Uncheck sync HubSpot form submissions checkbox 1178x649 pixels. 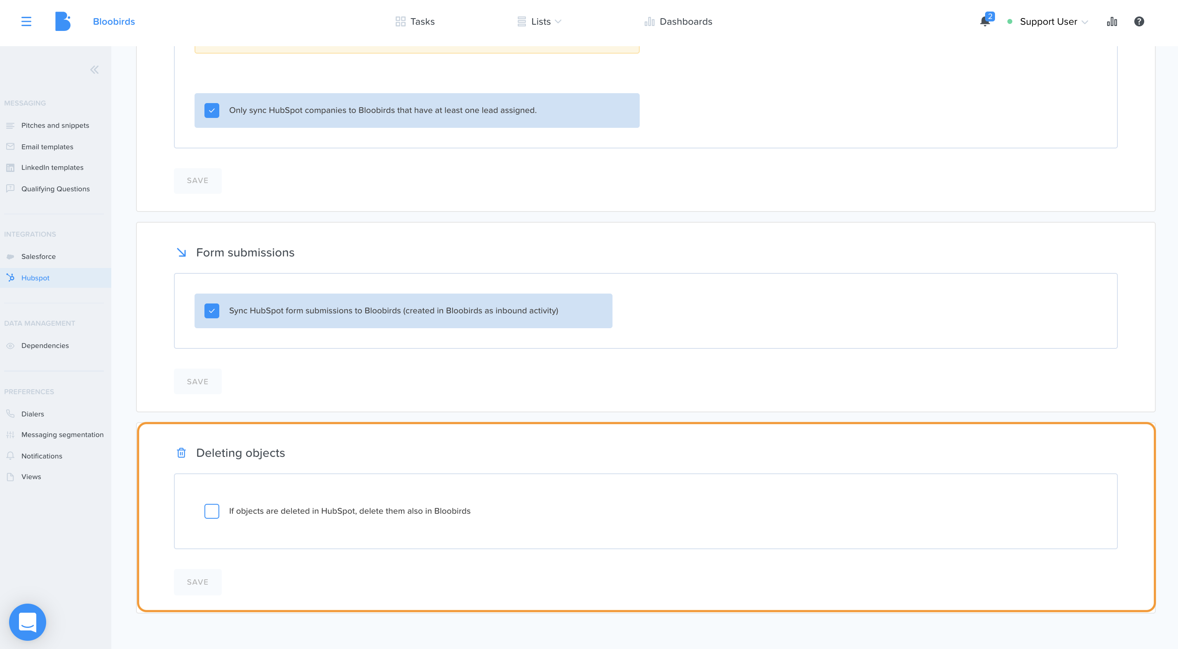pos(212,310)
